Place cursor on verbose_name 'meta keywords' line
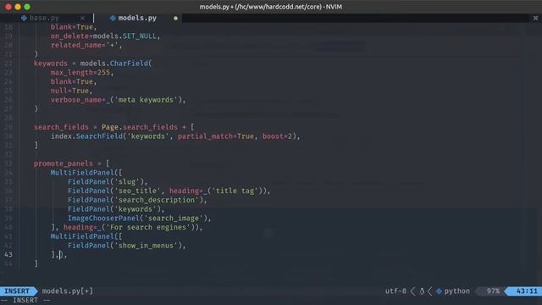Screen dimensions: 542x305 tap(119, 100)
